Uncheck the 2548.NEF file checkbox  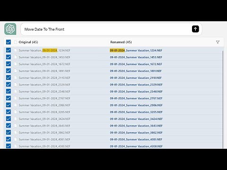pos(9,91)
